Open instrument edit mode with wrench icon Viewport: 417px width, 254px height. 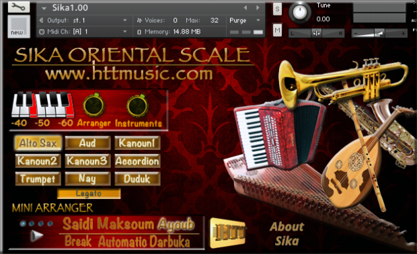coord(19,7)
